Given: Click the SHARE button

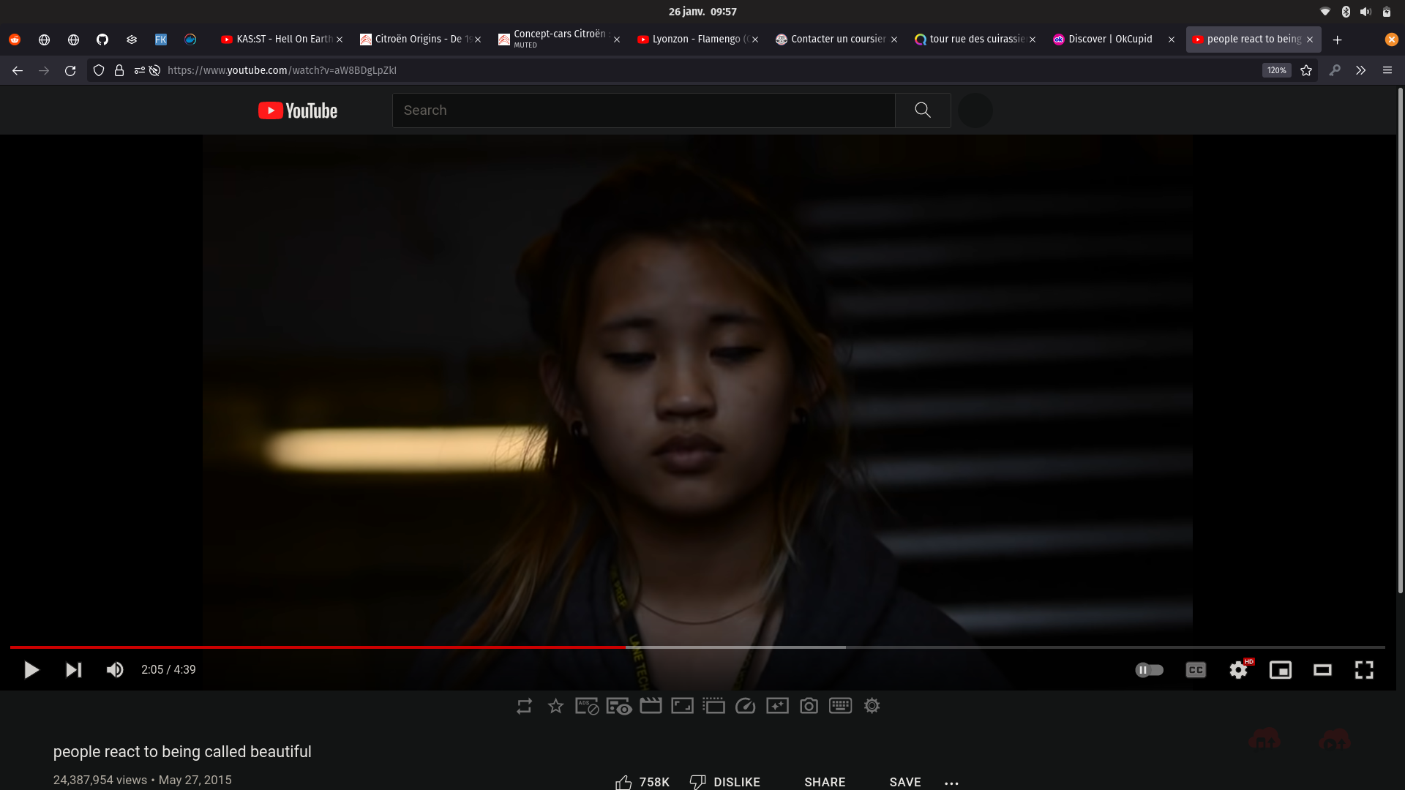Looking at the screenshot, I should pos(825,782).
